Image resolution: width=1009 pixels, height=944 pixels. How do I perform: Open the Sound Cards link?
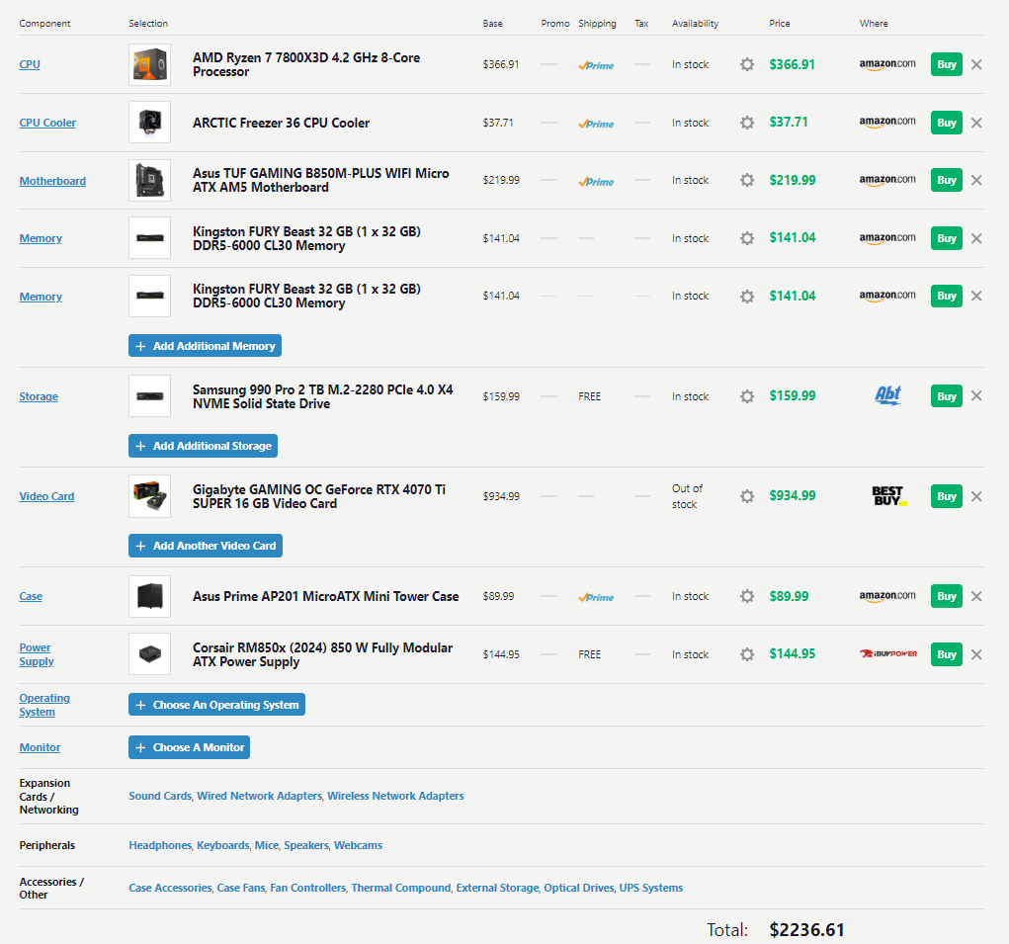point(160,796)
